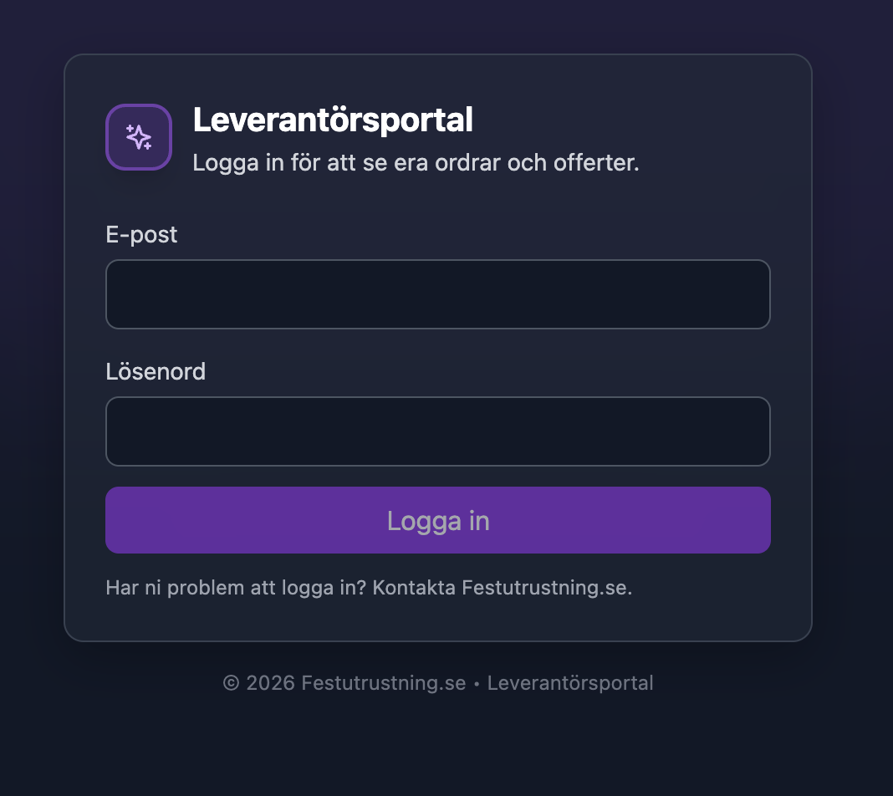Viewport: 893px width, 796px height.
Task: Focus the Lösenord password field
Action: (437, 431)
